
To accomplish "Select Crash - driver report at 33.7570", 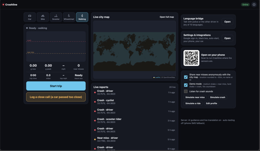I will (135, 130).
